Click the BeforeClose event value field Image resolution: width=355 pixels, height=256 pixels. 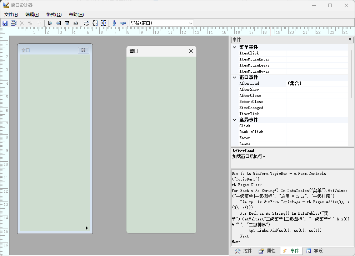click(316, 101)
